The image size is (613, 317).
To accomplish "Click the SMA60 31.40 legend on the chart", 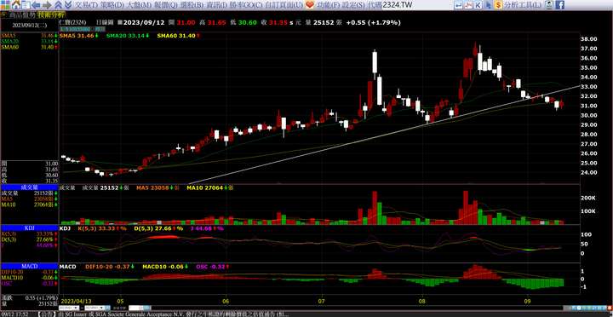I will (x=179, y=36).
